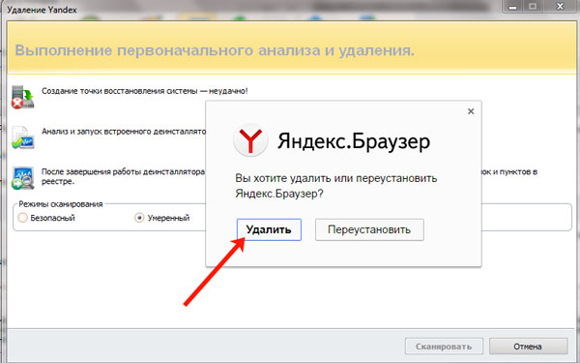Click the Удалить button in Yandex dialog
This screenshot has height=363, width=580.
click(269, 229)
